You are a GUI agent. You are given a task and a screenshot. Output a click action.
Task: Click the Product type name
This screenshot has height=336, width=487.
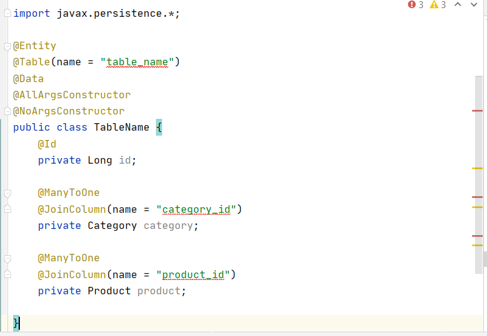click(x=109, y=291)
